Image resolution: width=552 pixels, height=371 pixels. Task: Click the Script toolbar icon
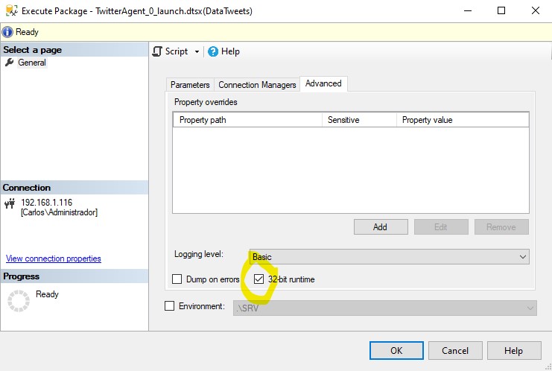[157, 51]
